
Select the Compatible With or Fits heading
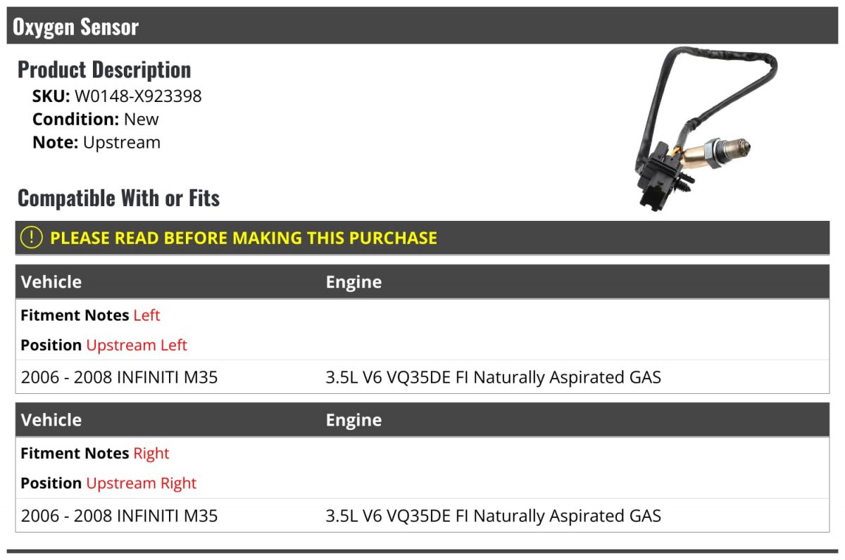coord(118,198)
